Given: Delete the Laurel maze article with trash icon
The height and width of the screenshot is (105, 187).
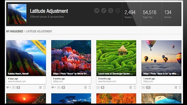Looking at the screenshot, I should [135, 87].
